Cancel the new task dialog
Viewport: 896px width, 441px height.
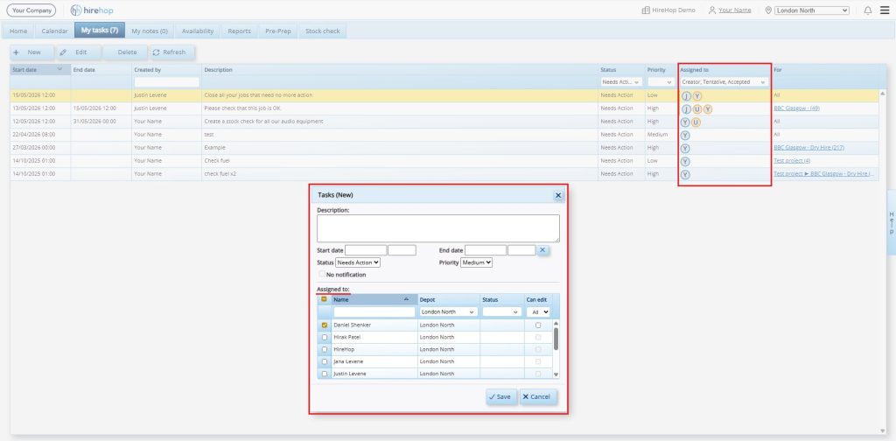click(x=538, y=397)
